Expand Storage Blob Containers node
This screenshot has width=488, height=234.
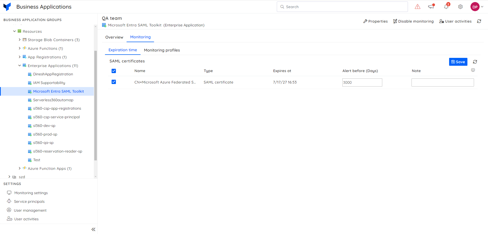tap(20, 40)
